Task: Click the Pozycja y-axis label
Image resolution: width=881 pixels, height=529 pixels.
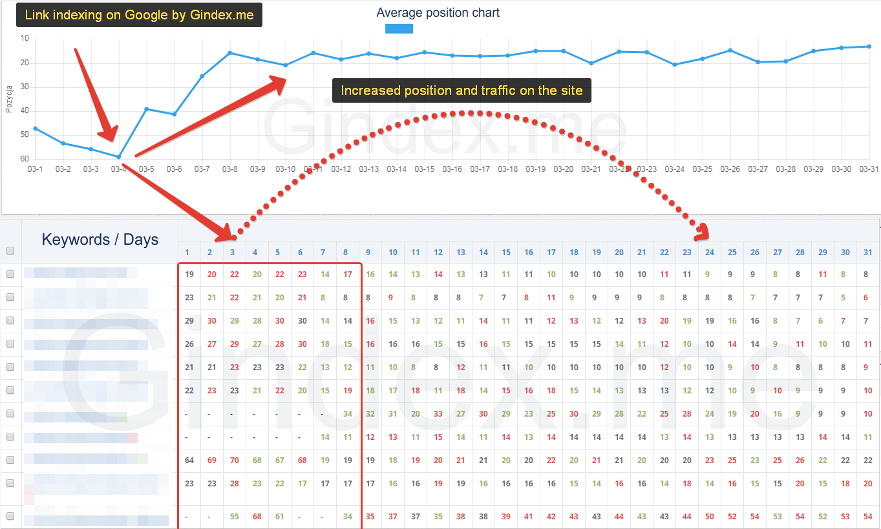Action: point(9,99)
